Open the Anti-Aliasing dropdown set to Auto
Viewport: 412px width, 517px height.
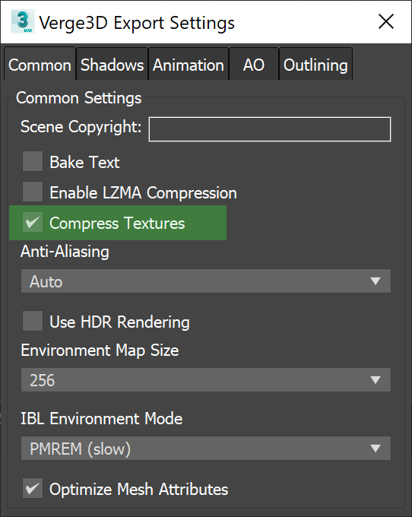(x=206, y=281)
